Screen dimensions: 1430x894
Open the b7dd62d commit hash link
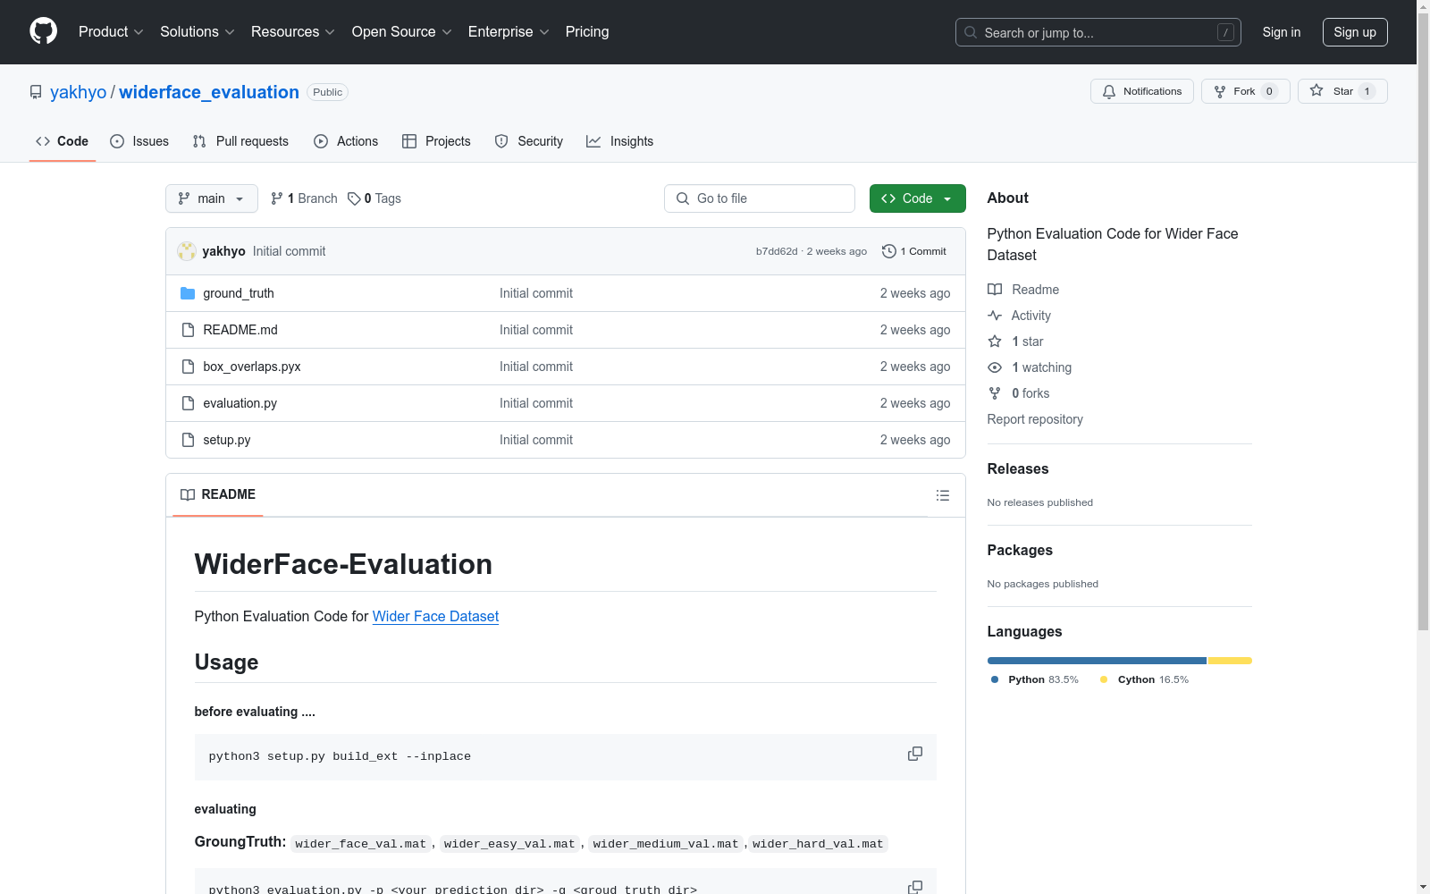tap(777, 251)
